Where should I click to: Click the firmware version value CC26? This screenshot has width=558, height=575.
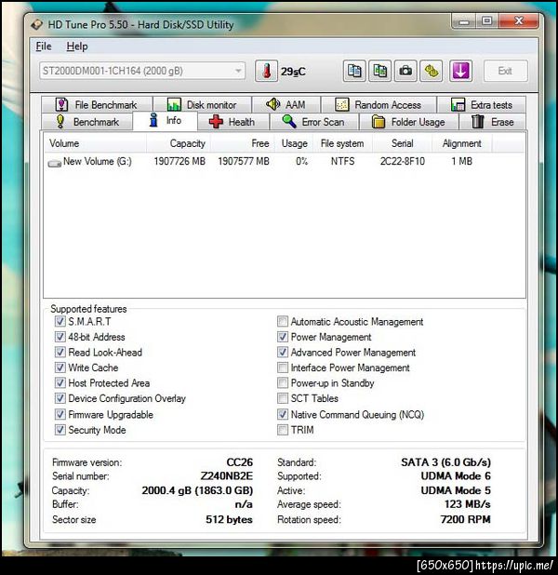tap(239, 462)
